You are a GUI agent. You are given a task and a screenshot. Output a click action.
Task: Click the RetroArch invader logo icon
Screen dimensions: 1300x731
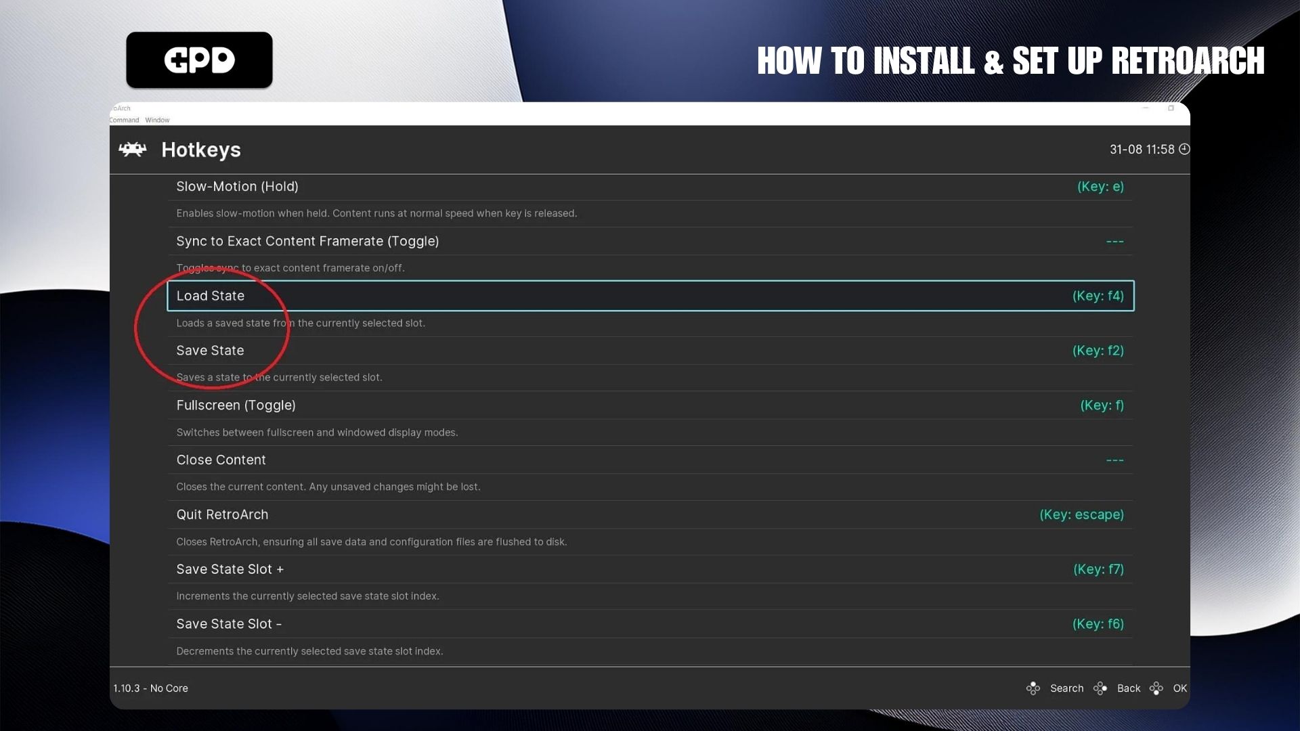click(132, 150)
